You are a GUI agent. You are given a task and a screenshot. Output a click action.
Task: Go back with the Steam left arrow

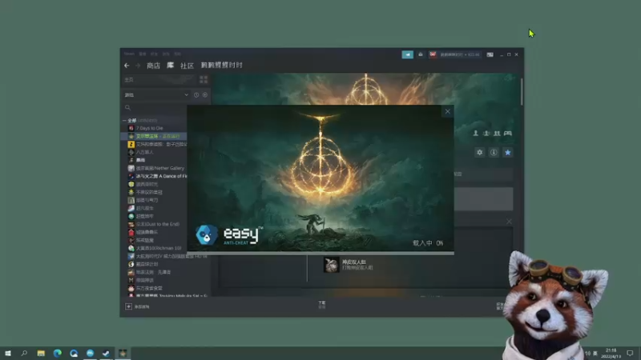(x=127, y=66)
